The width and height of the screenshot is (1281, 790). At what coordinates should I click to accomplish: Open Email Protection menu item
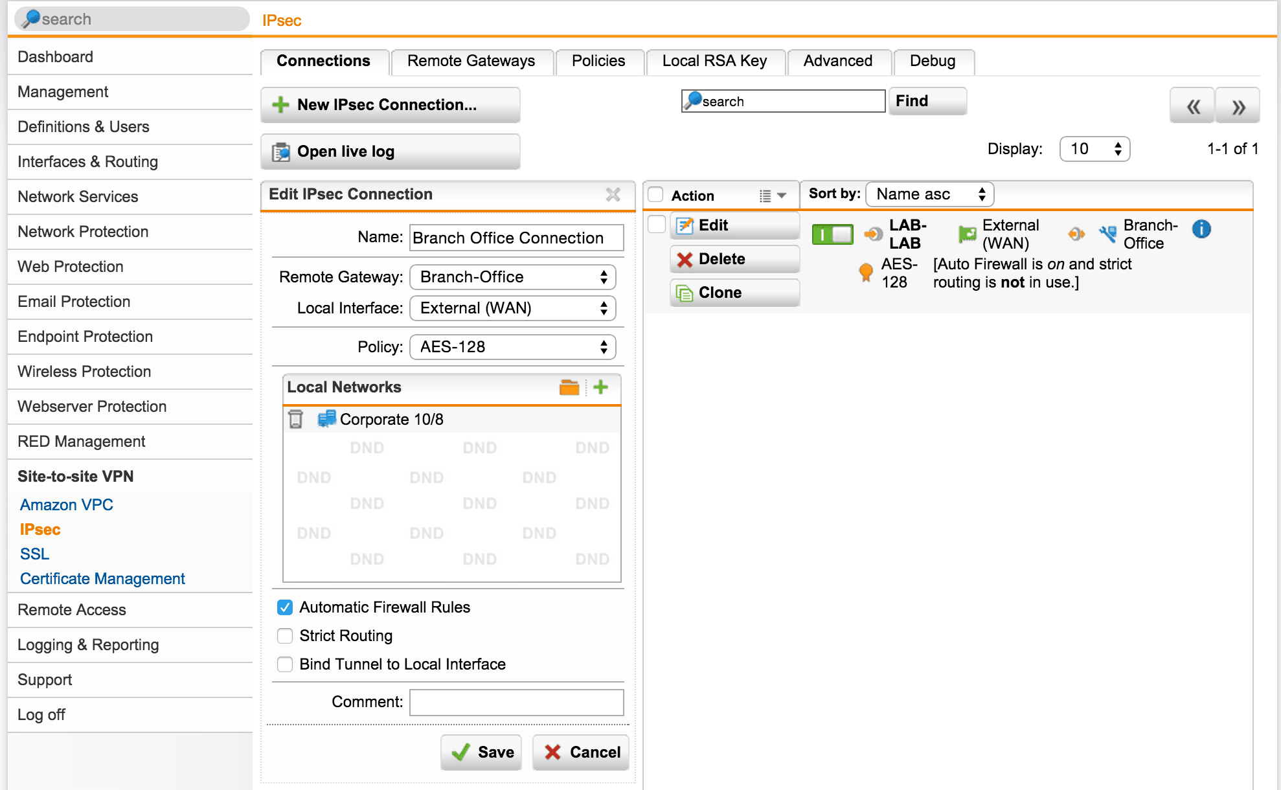pos(130,302)
